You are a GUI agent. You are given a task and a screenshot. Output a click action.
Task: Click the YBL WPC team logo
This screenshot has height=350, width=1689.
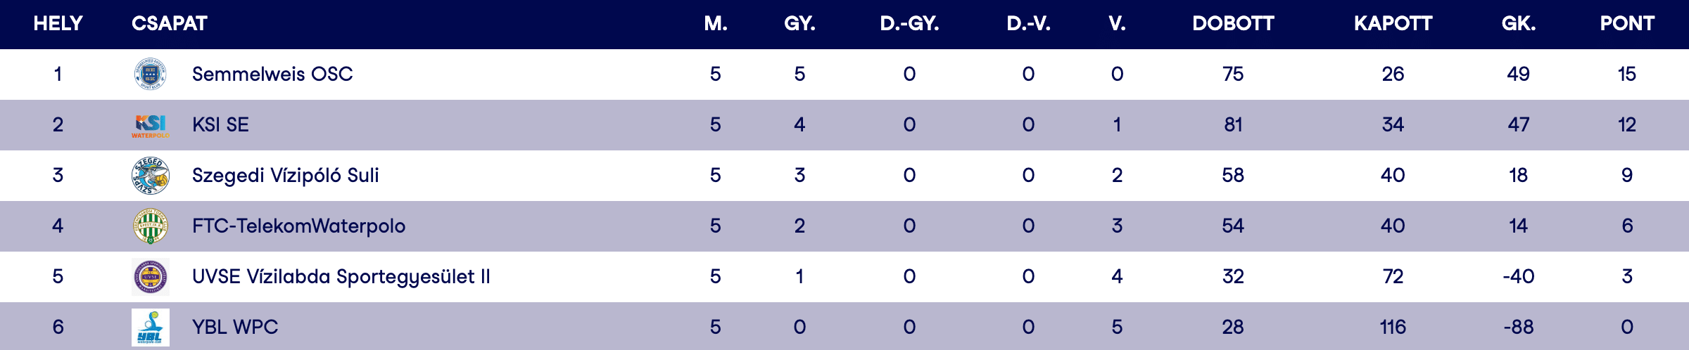pos(150,328)
